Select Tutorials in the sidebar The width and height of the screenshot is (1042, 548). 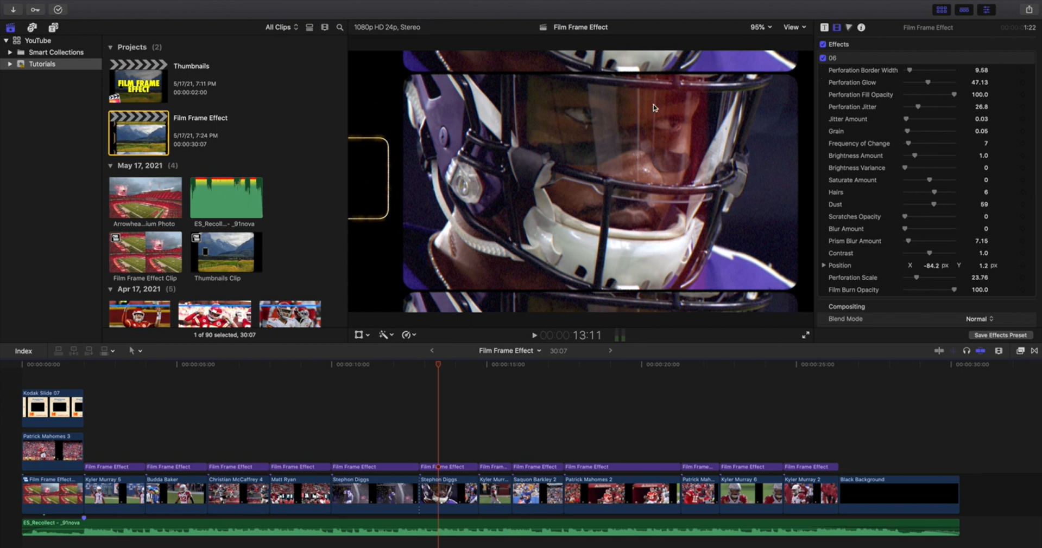coord(42,63)
